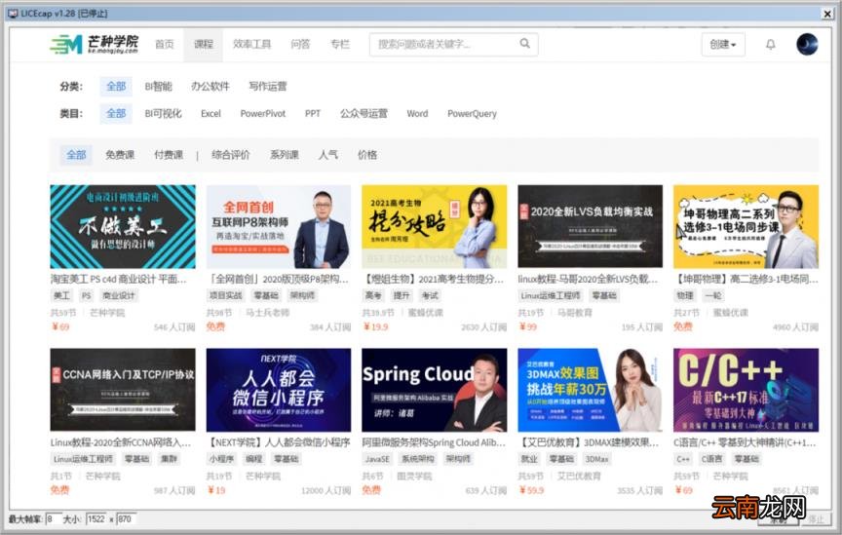Viewport: 842px width, 535px height.
Task: Click the 项目实战 tag
Action: point(225,296)
